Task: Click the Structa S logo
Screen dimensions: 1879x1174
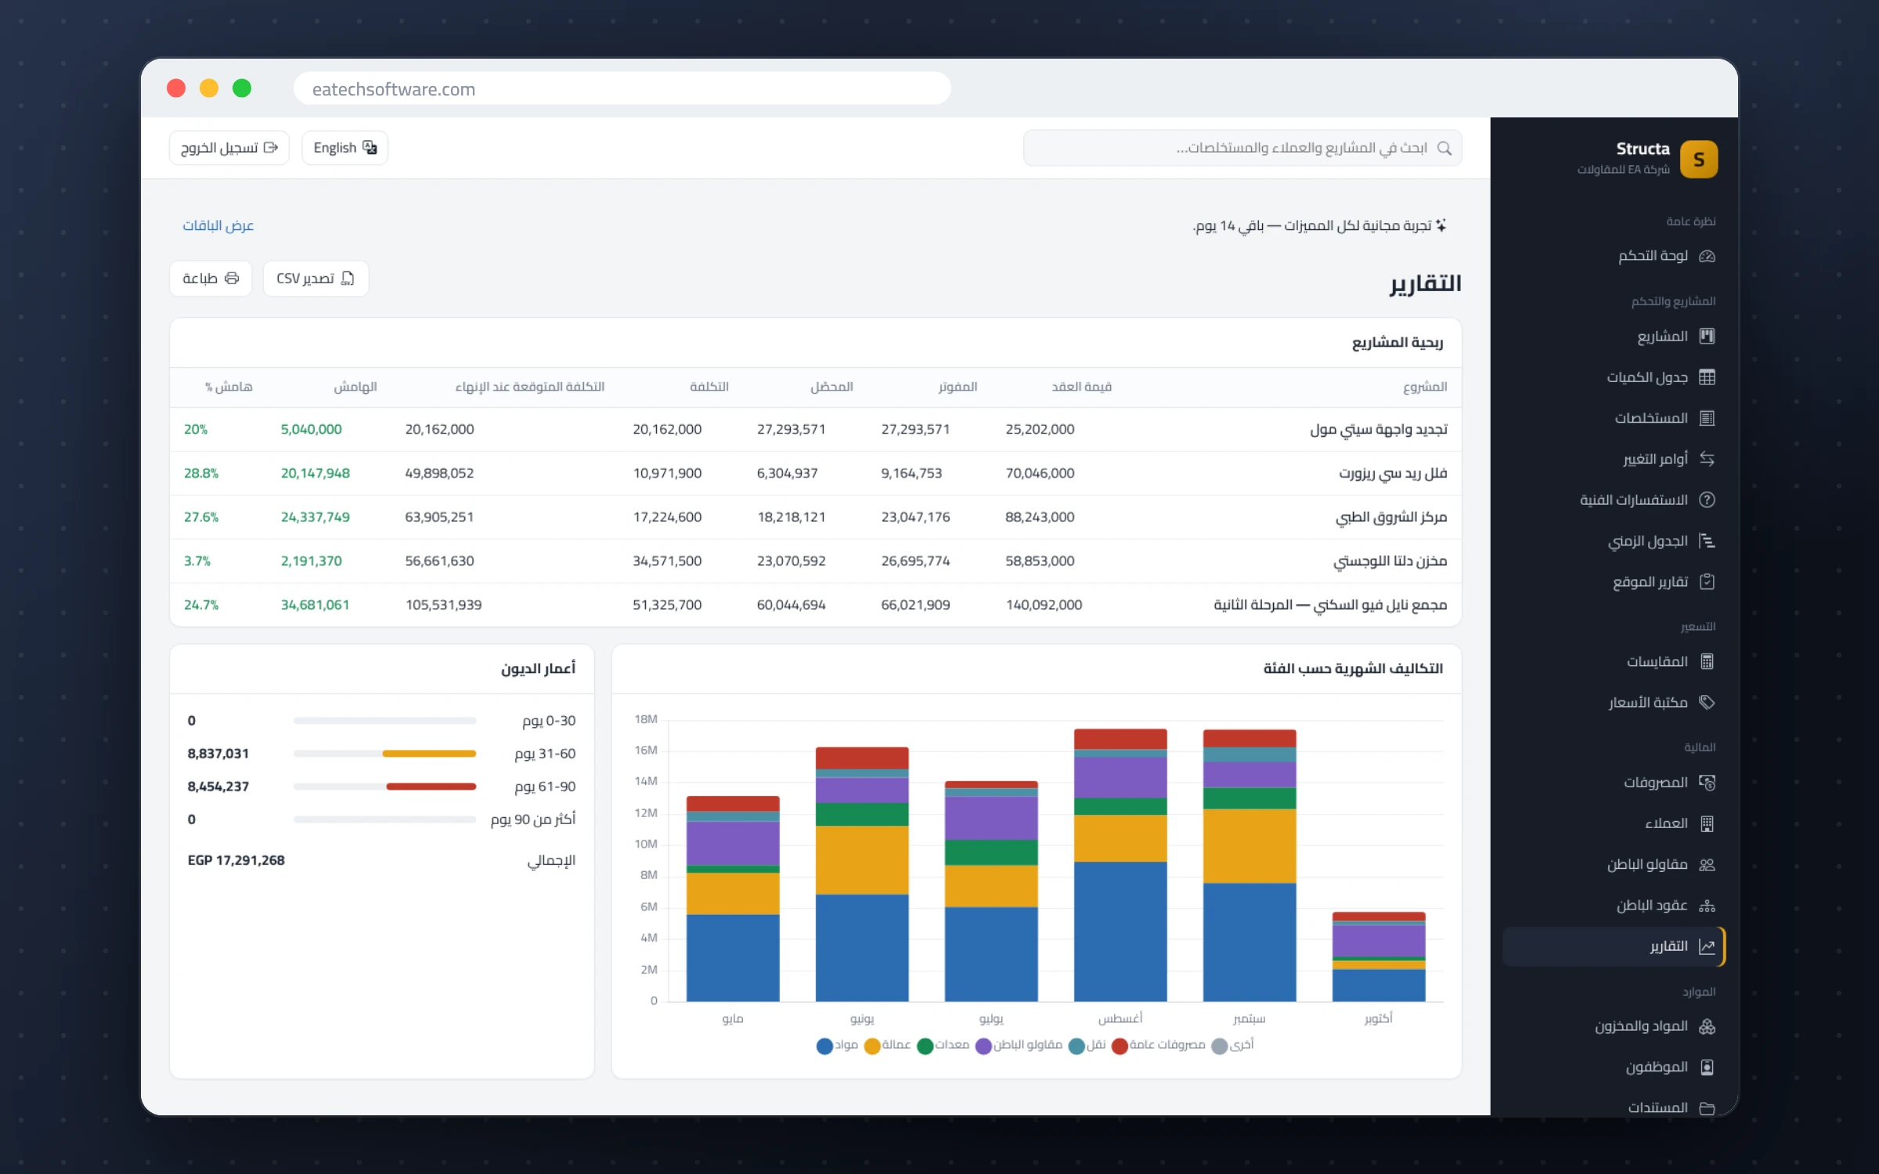Action: click(x=1699, y=160)
